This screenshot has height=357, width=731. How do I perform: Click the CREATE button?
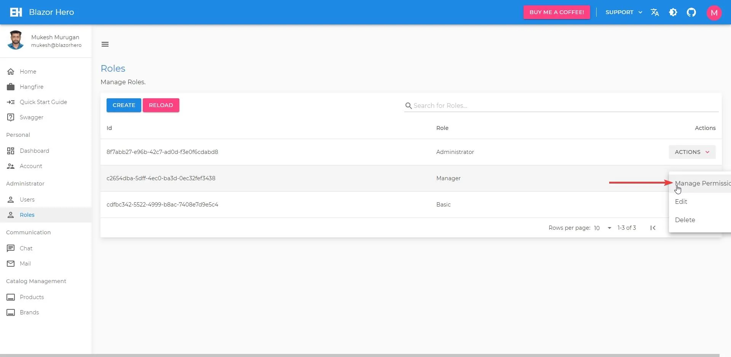pos(123,105)
